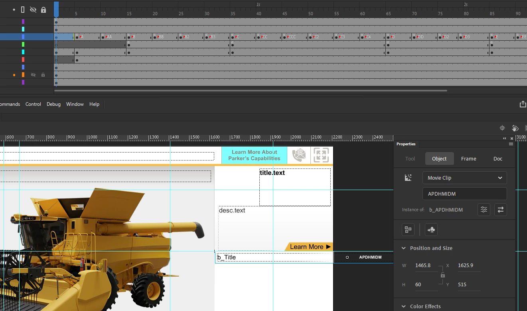Select the APDHMIDM movie clip instance on stage
Viewport: 527px width, 311px height.
tap(363, 257)
